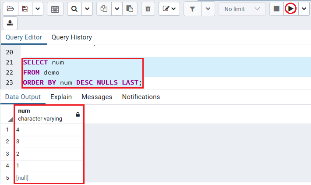Open the No limit rows dropdown

242,9
